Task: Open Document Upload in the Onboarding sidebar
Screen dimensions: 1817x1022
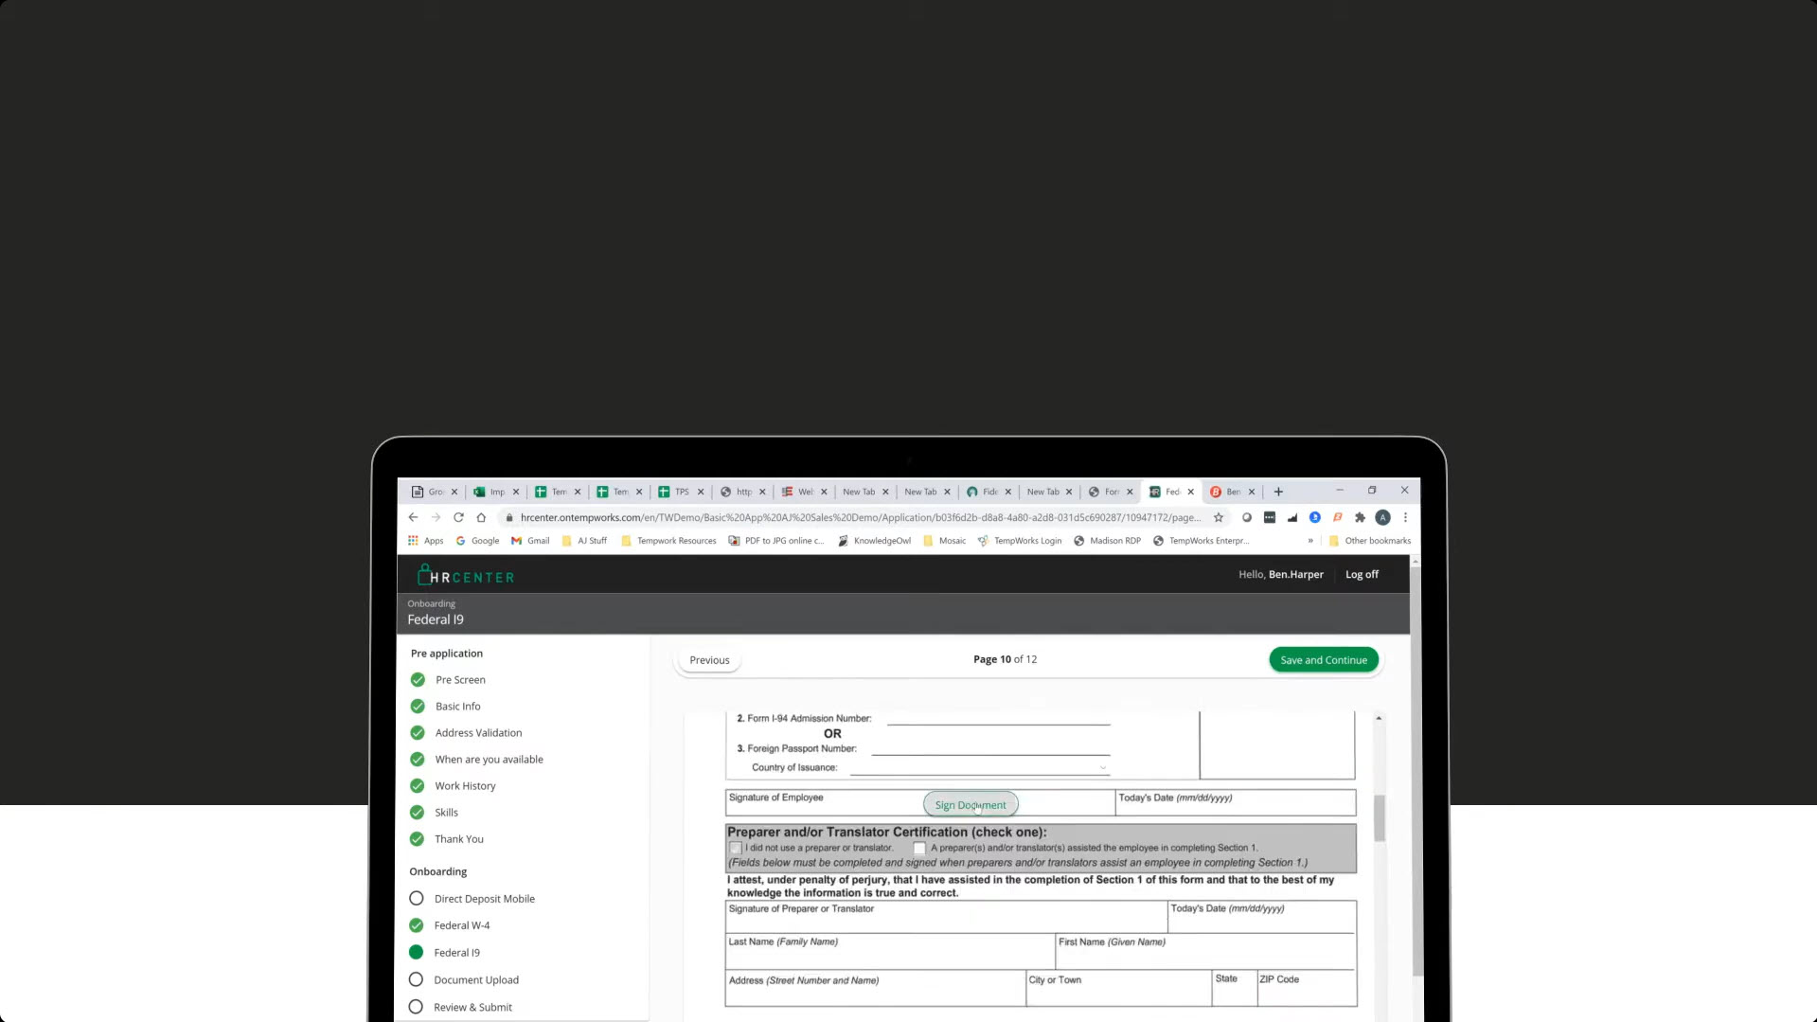Action: click(x=476, y=980)
